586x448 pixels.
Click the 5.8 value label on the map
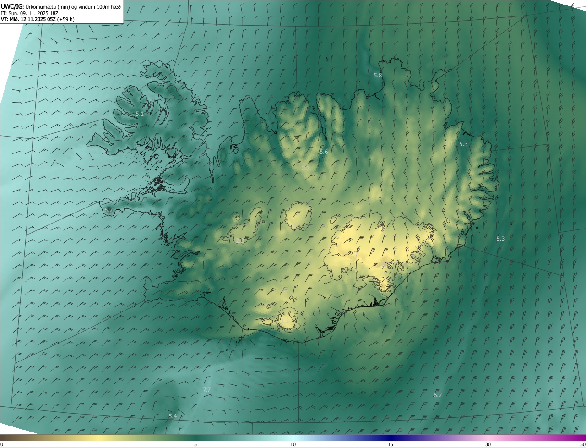[378, 75]
